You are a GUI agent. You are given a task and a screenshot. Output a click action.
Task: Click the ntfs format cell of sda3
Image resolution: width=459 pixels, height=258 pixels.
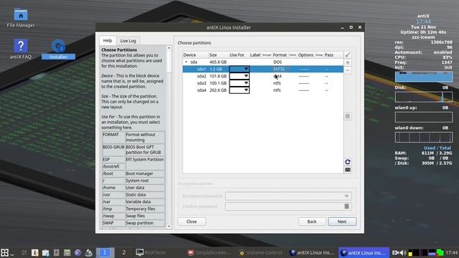277,83
